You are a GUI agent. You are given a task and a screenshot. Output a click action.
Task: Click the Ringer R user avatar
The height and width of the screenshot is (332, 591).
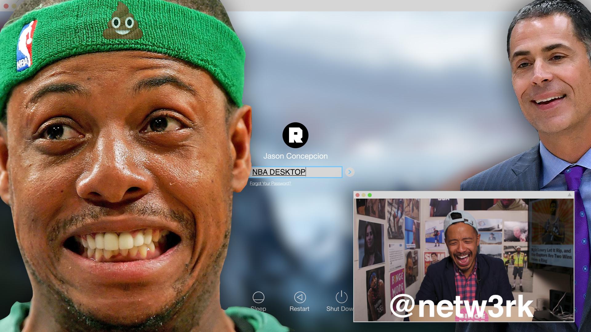pos(295,135)
